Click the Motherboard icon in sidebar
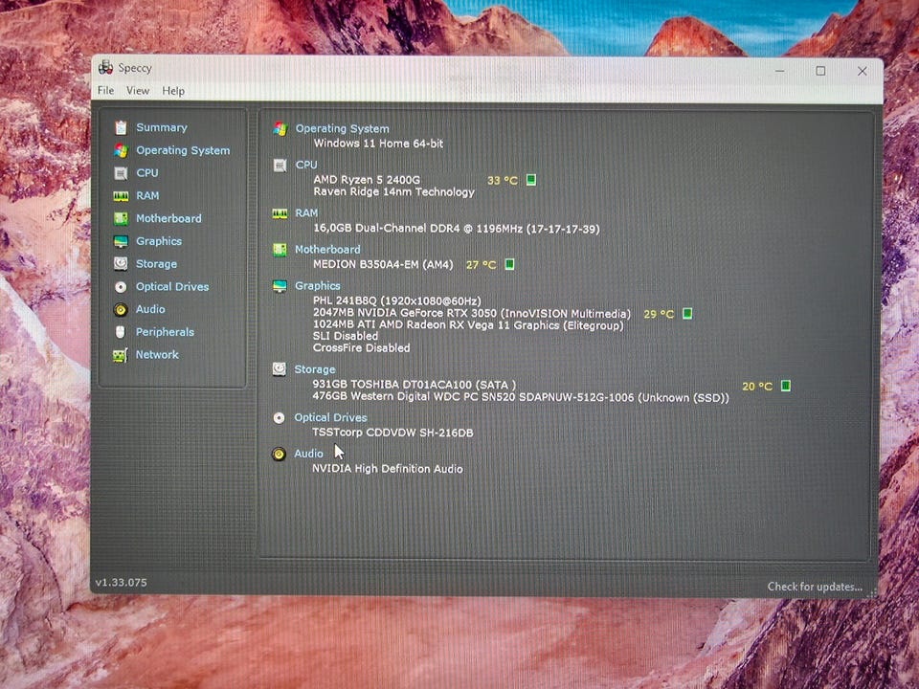The width and height of the screenshot is (919, 689). coord(121,218)
